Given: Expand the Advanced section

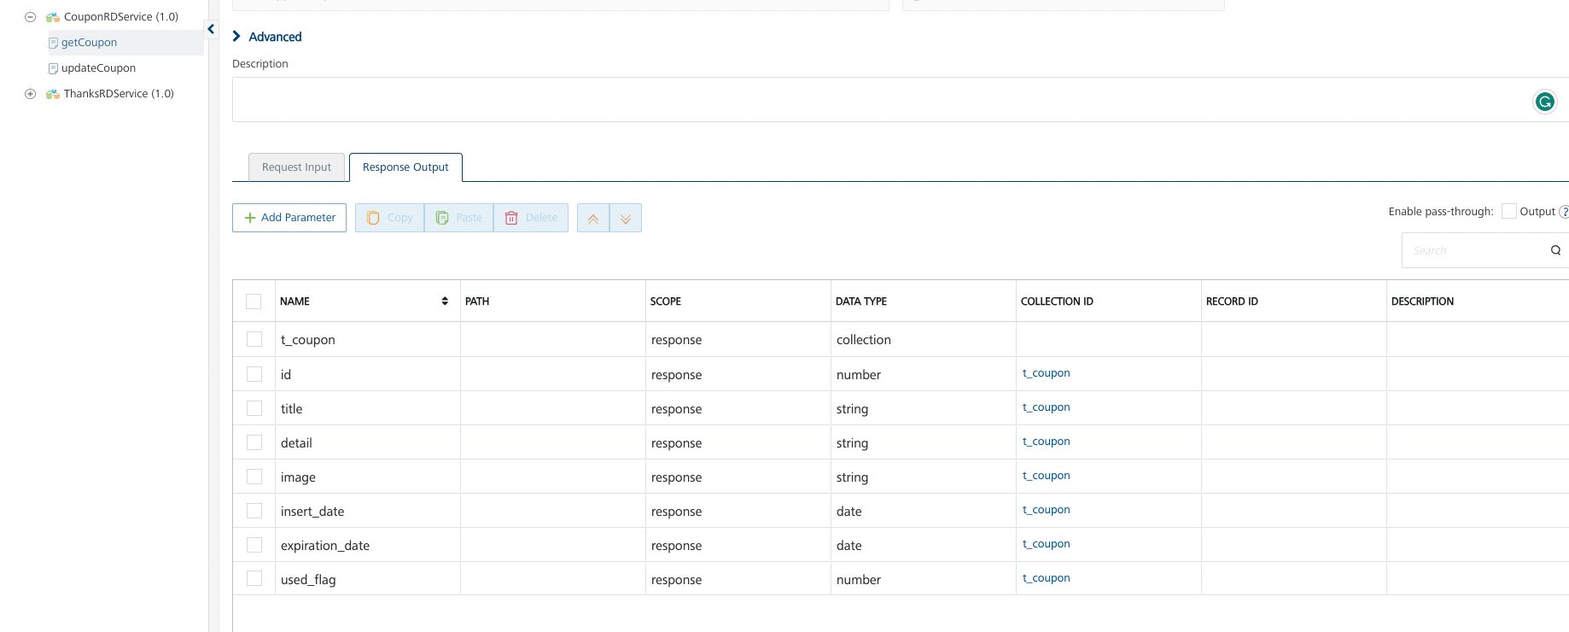Looking at the screenshot, I should pyautogui.click(x=267, y=37).
